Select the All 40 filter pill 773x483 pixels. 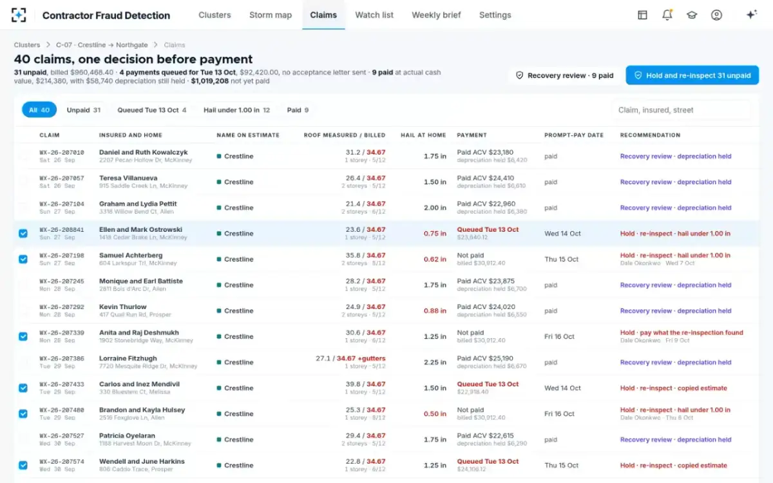39,110
